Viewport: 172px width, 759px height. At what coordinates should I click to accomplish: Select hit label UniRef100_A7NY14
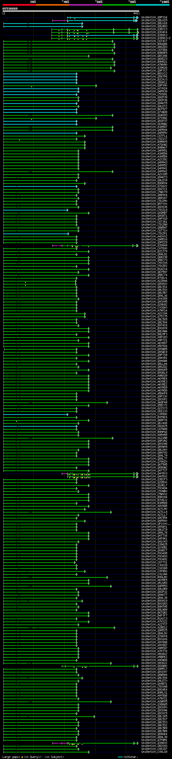click(154, 310)
